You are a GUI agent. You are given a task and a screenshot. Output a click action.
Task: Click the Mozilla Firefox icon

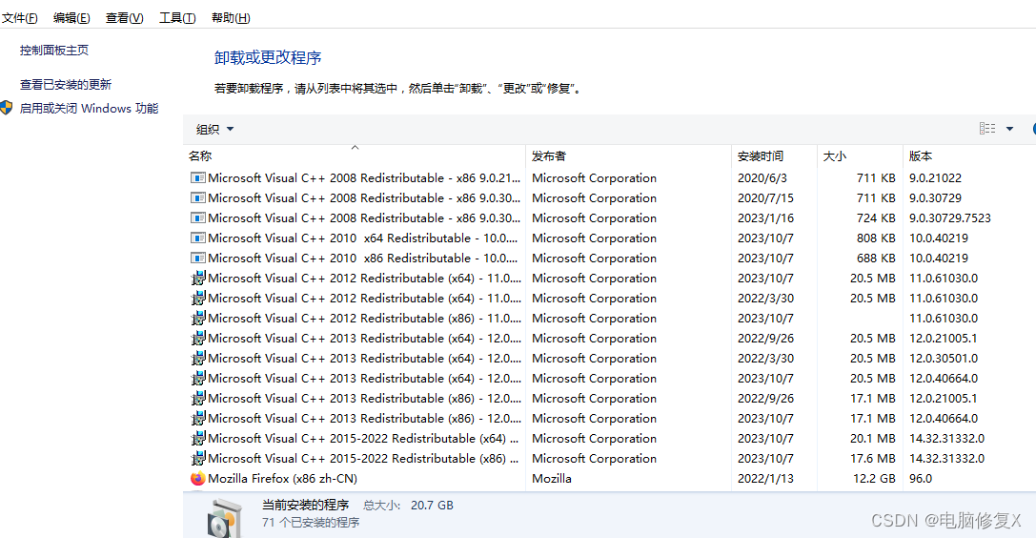tap(197, 479)
